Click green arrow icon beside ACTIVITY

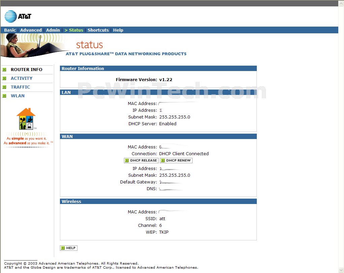click(x=4, y=78)
